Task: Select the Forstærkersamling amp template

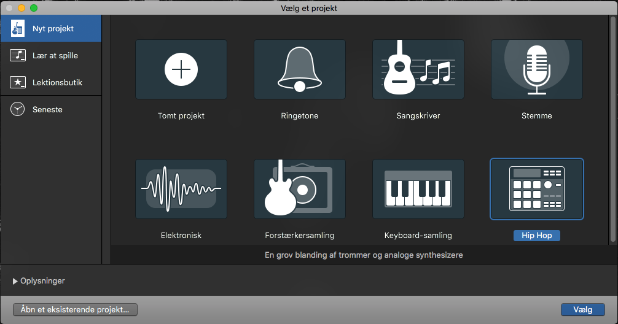Action: [300, 189]
